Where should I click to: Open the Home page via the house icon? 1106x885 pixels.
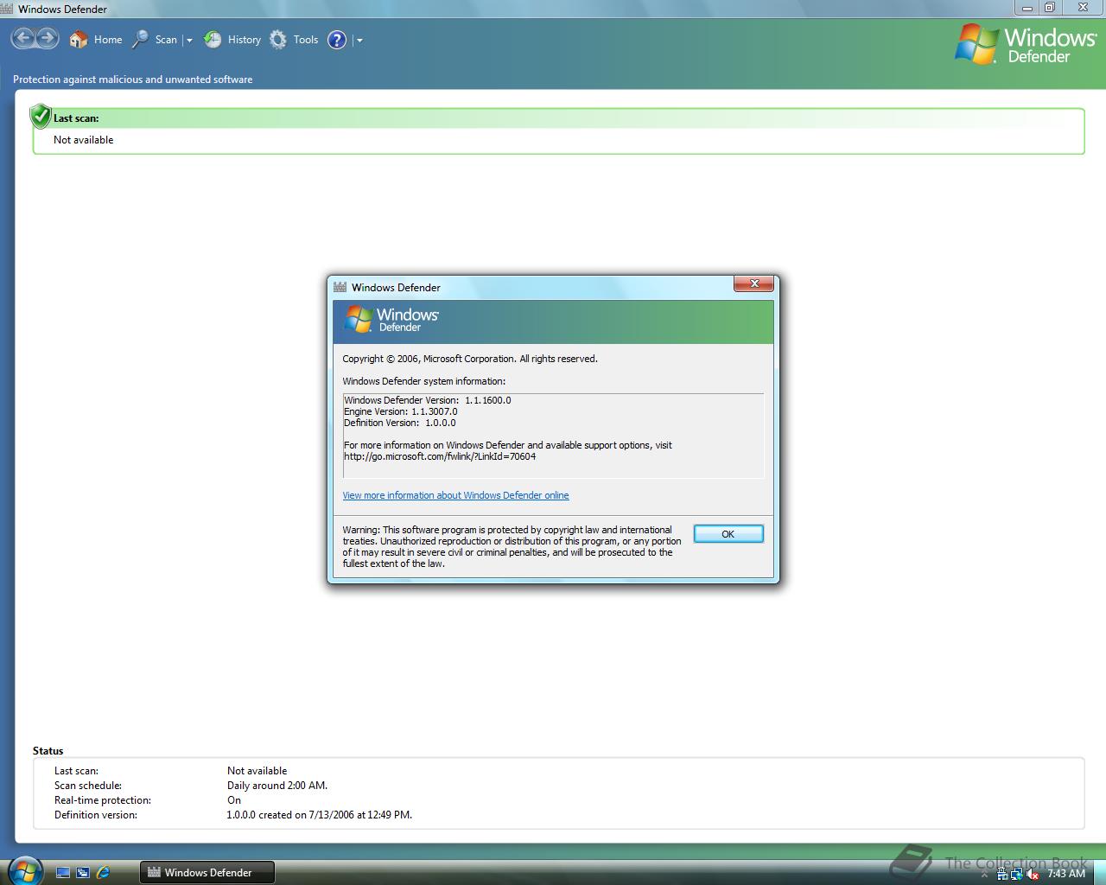[79, 40]
